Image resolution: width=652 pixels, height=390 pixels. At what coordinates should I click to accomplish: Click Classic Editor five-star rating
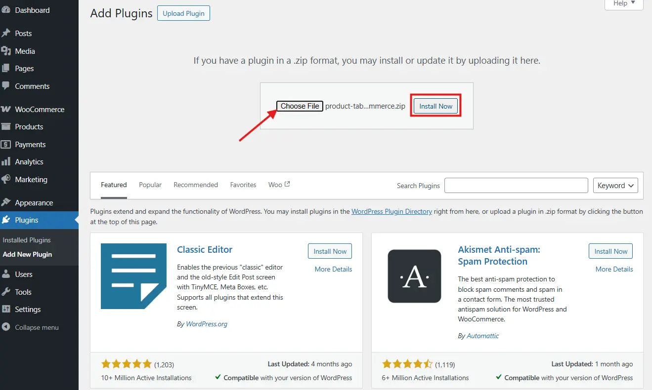coord(126,364)
